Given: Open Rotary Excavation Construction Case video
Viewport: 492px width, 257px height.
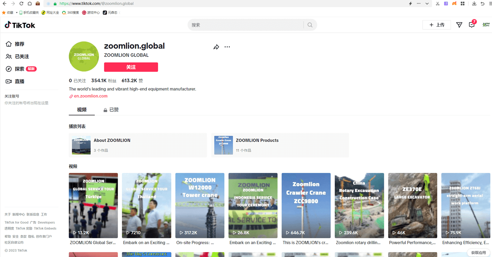Looking at the screenshot, I should click(x=359, y=205).
